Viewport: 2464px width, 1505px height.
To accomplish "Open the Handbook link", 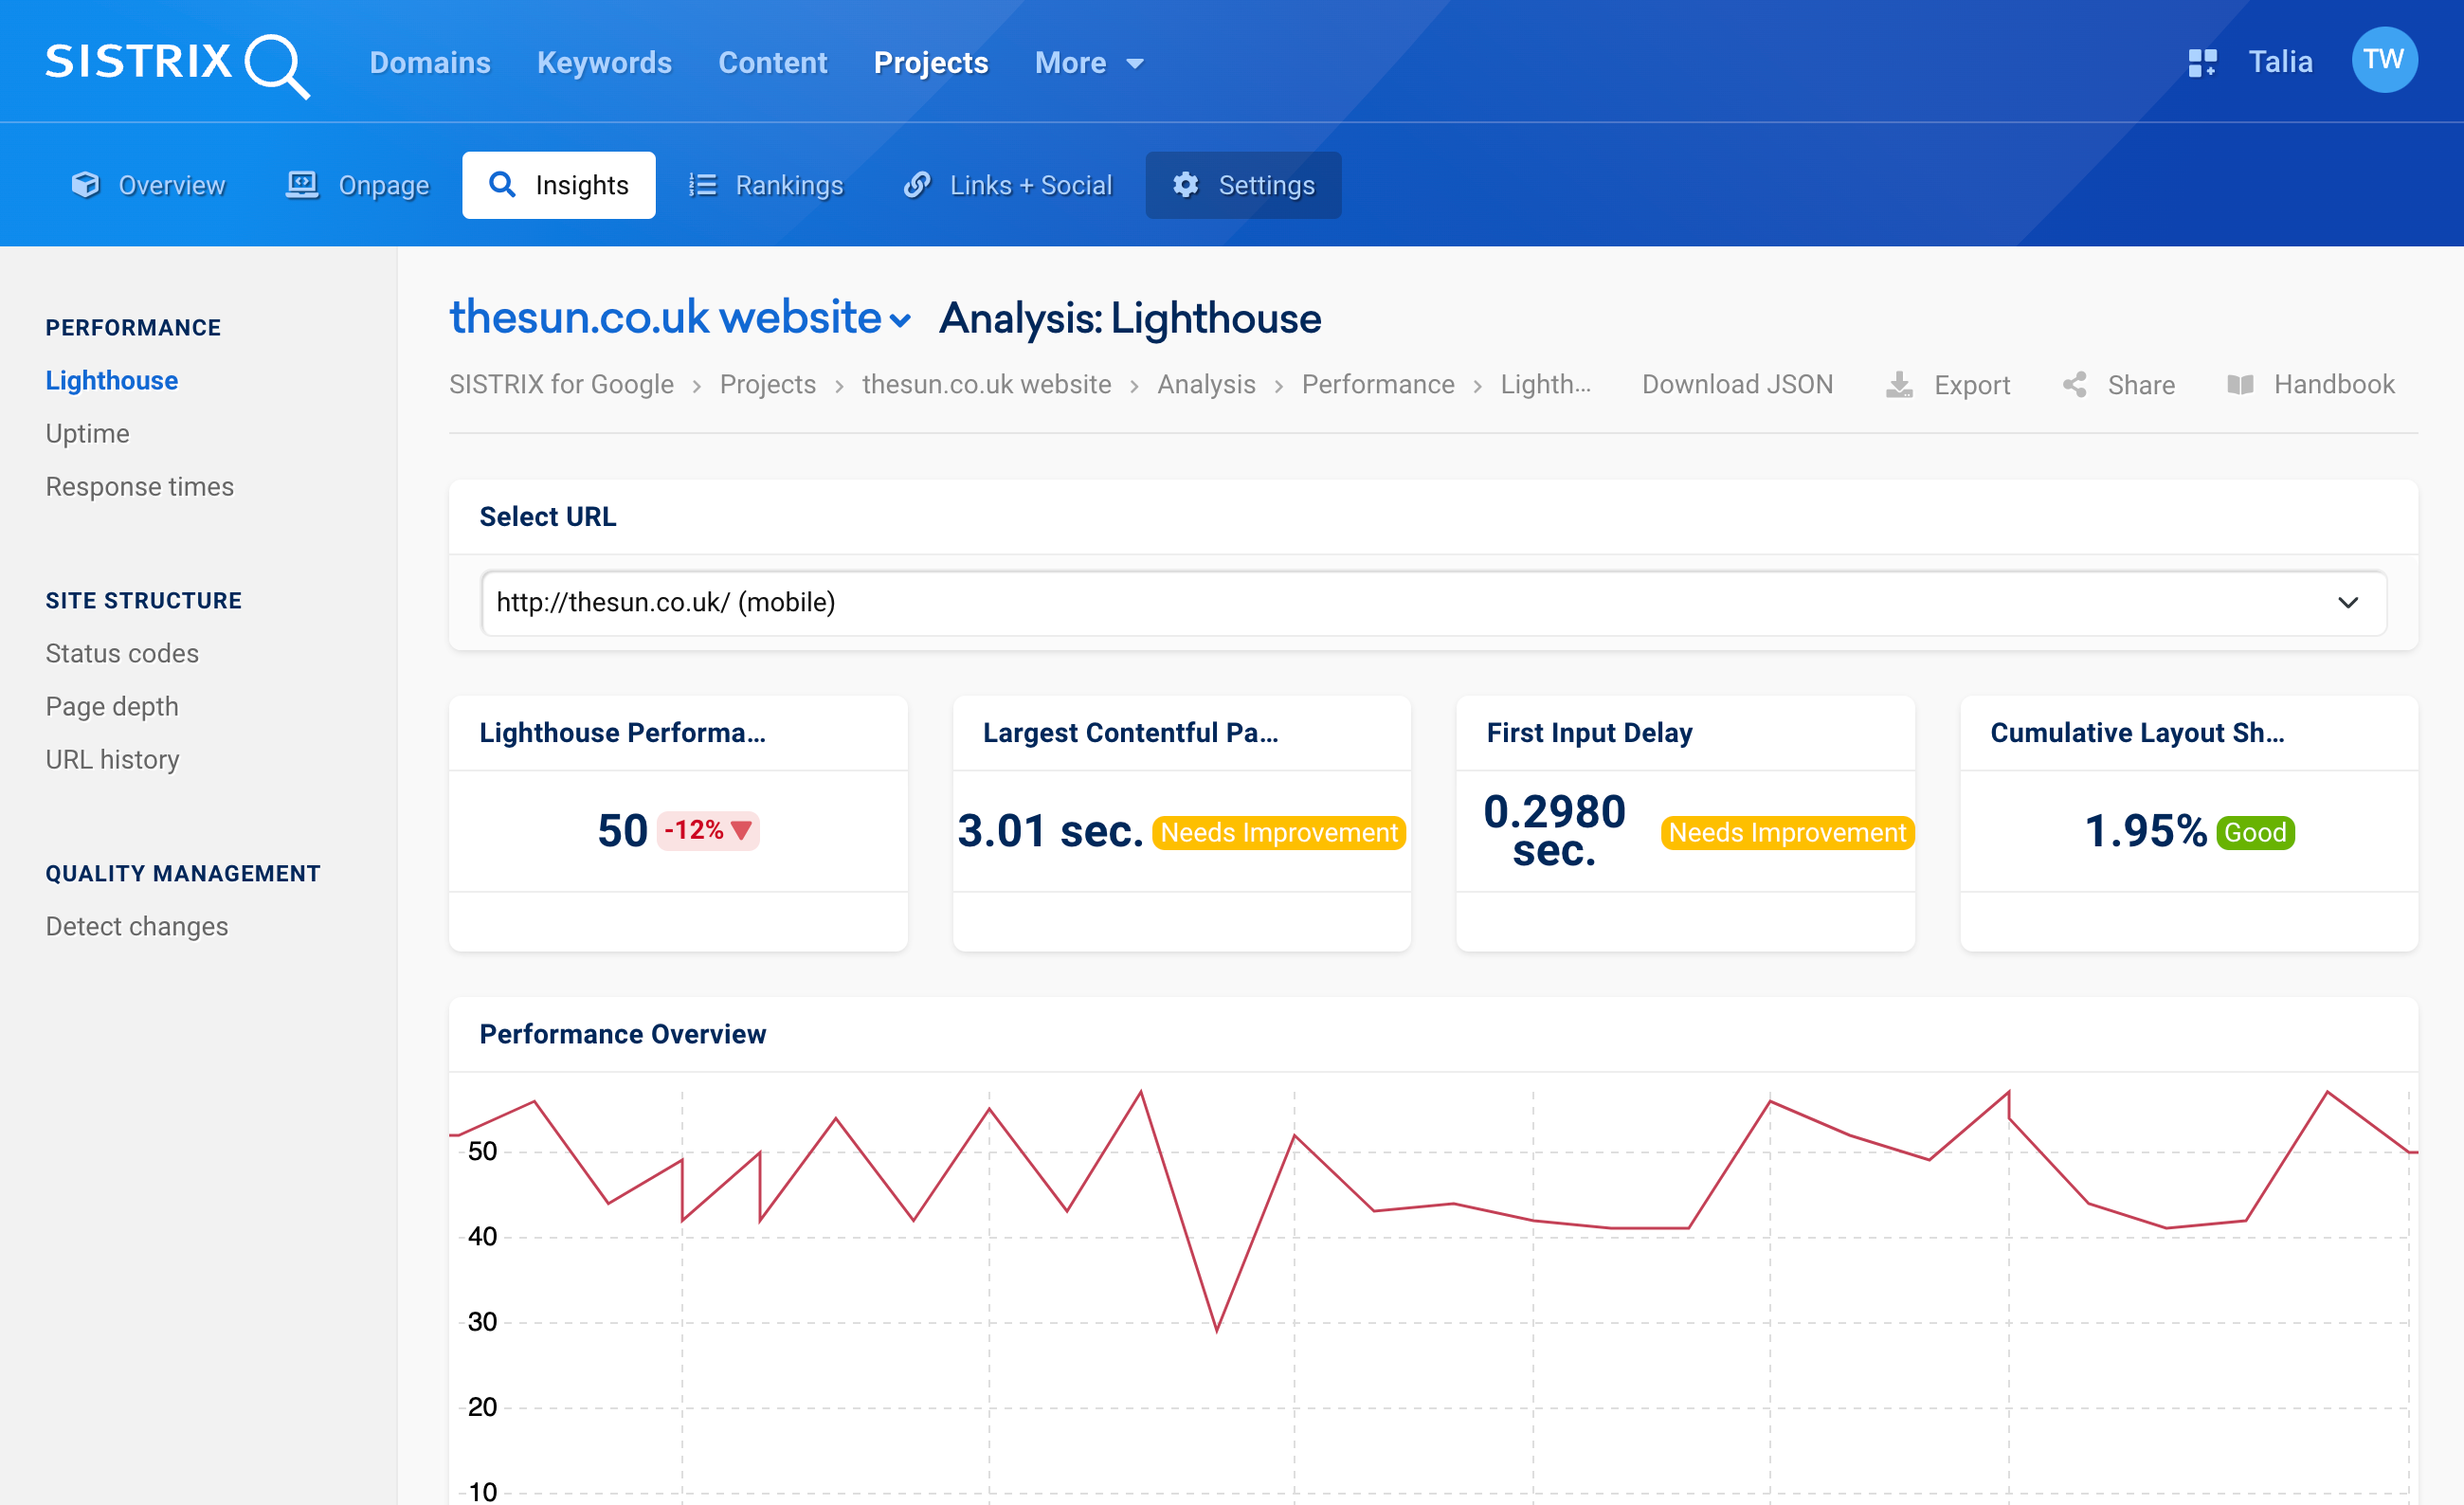I will [x=2334, y=385].
